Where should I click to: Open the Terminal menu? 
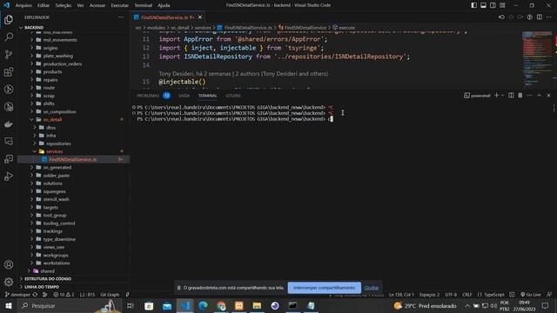(143, 5)
